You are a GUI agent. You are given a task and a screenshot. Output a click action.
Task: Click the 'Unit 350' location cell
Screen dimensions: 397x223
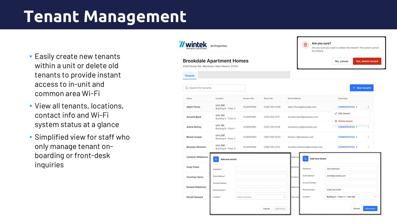click(226, 117)
